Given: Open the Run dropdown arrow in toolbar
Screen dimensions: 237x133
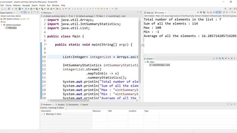Looking at the screenshot, I should click(x=34, y=9).
